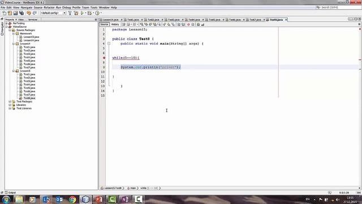
Task: Click the Debug Project toolbar icon
Action: [89, 13]
